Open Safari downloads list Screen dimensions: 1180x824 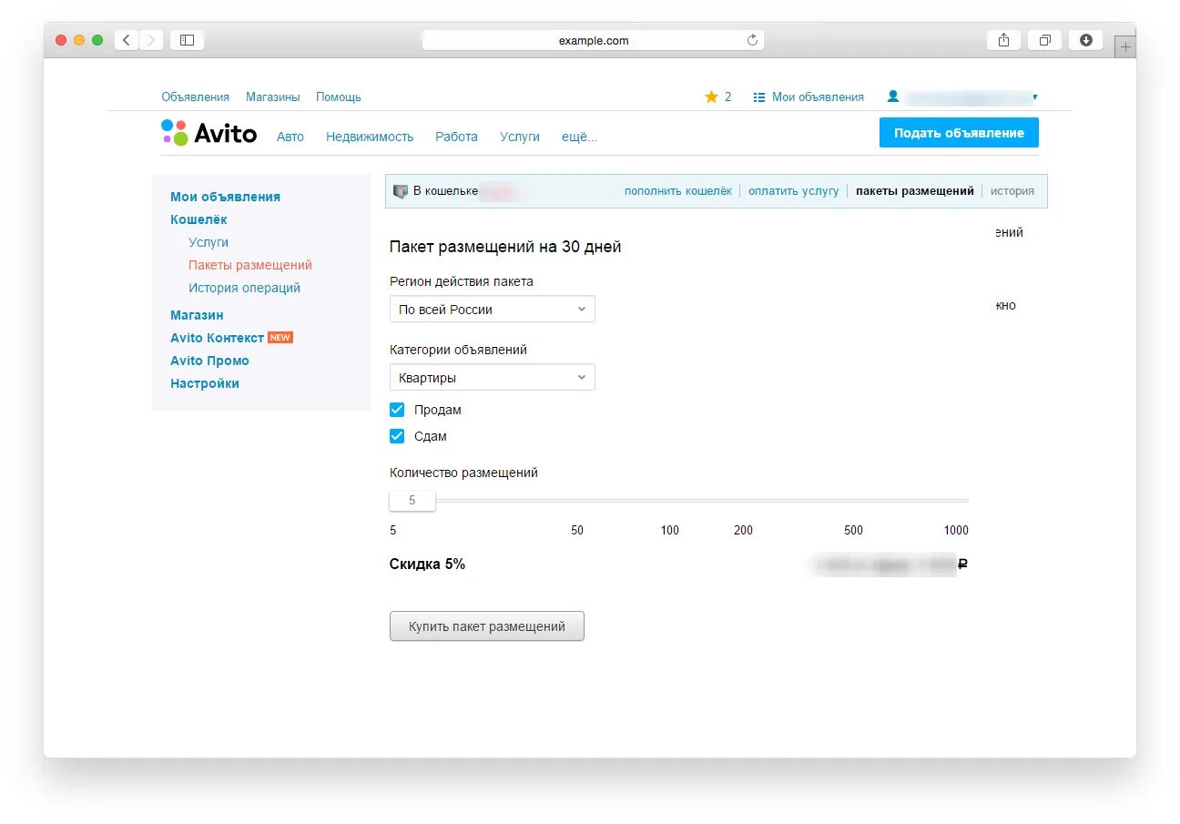coord(1085,40)
